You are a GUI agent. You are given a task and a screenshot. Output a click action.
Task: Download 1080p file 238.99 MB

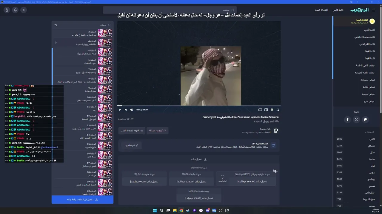point(191,181)
